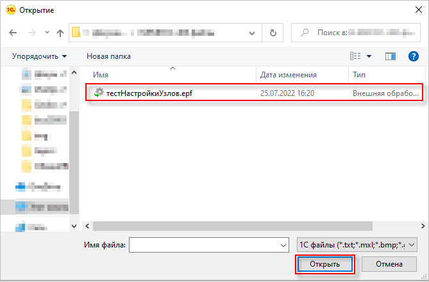Open the Упорядочить menu
The height and width of the screenshot is (282, 429).
tap(39, 56)
